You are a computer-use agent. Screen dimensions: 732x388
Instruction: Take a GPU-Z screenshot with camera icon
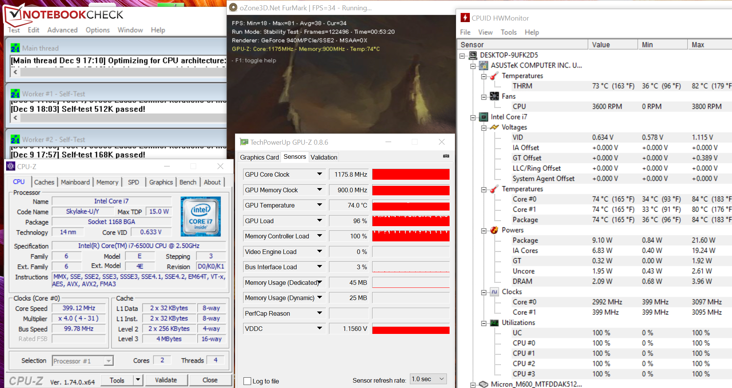446,156
